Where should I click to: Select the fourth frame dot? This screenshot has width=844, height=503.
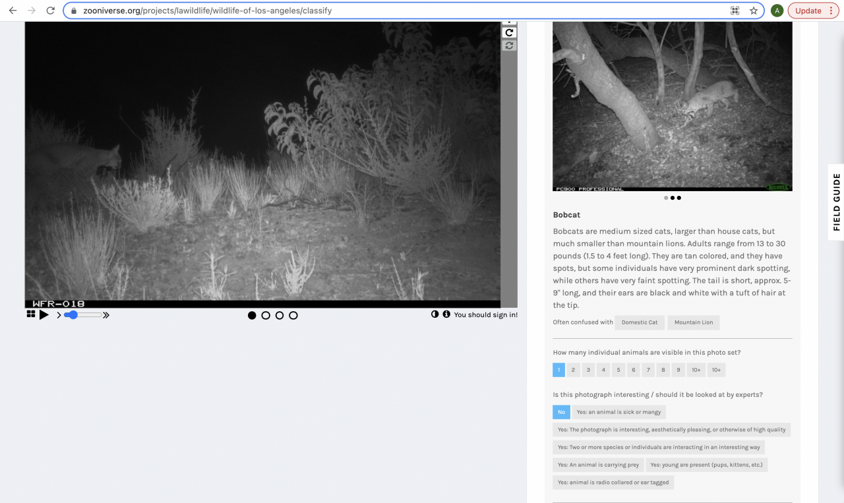click(293, 315)
